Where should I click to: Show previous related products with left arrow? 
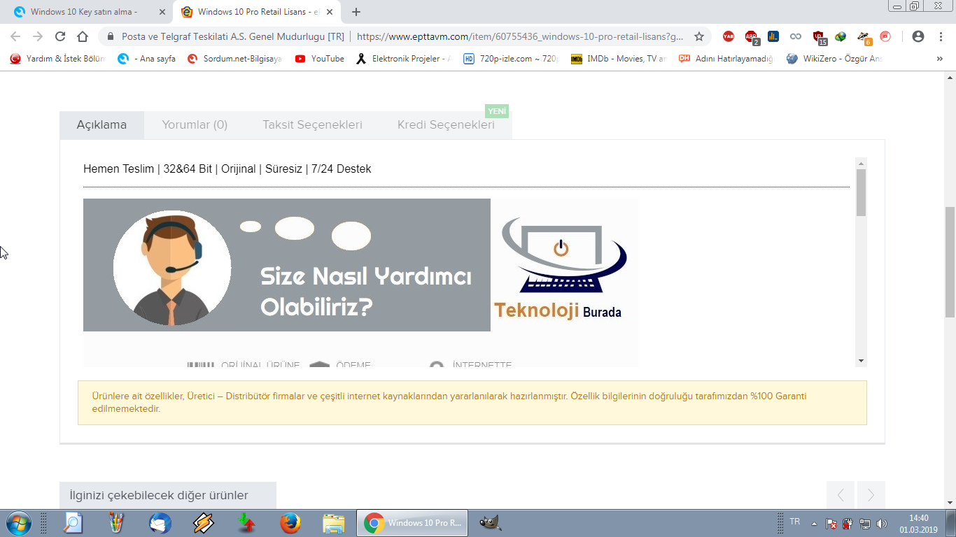tap(841, 495)
